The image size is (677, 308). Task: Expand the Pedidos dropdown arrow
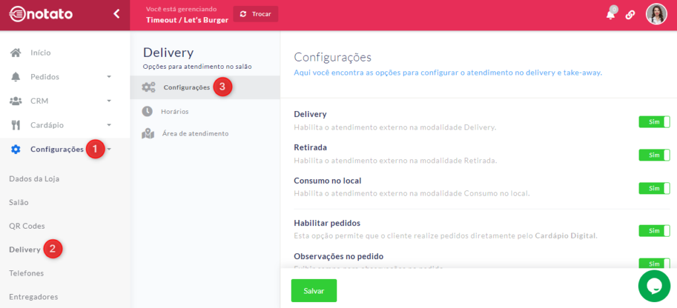(x=109, y=77)
